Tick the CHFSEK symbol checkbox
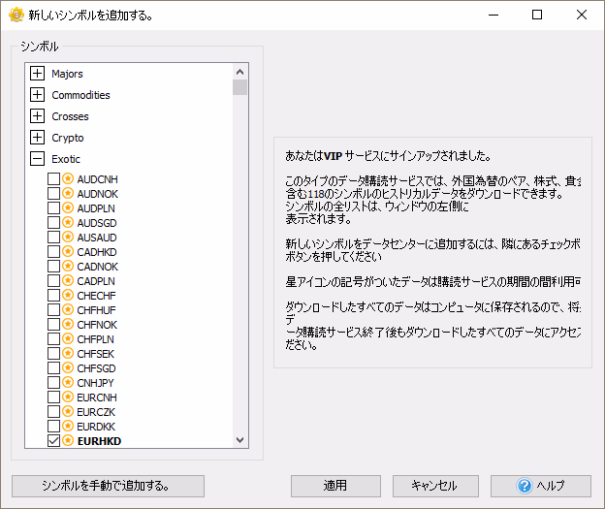The height and width of the screenshot is (509, 605). [54, 353]
